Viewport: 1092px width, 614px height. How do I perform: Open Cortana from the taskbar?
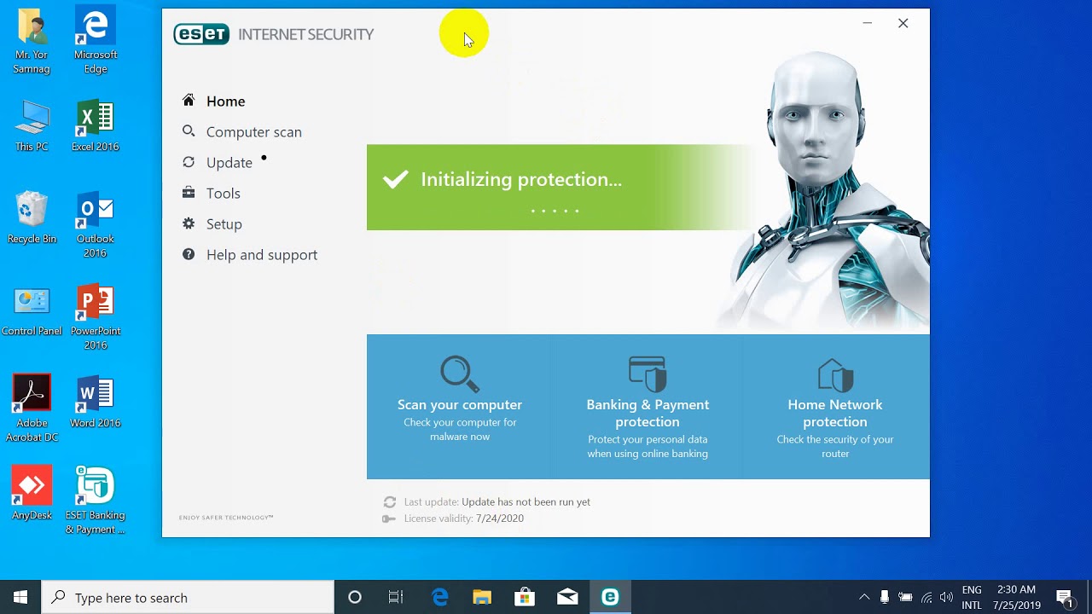click(x=355, y=597)
